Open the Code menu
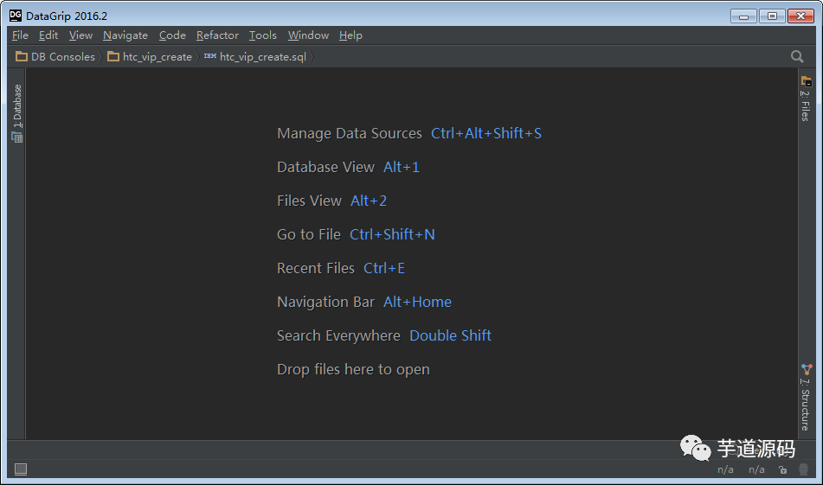The image size is (823, 485). pos(172,35)
